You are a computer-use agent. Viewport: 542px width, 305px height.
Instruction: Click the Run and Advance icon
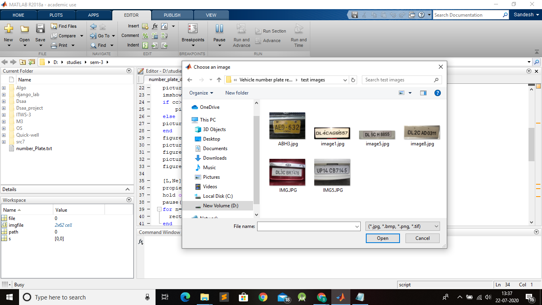[x=241, y=29]
